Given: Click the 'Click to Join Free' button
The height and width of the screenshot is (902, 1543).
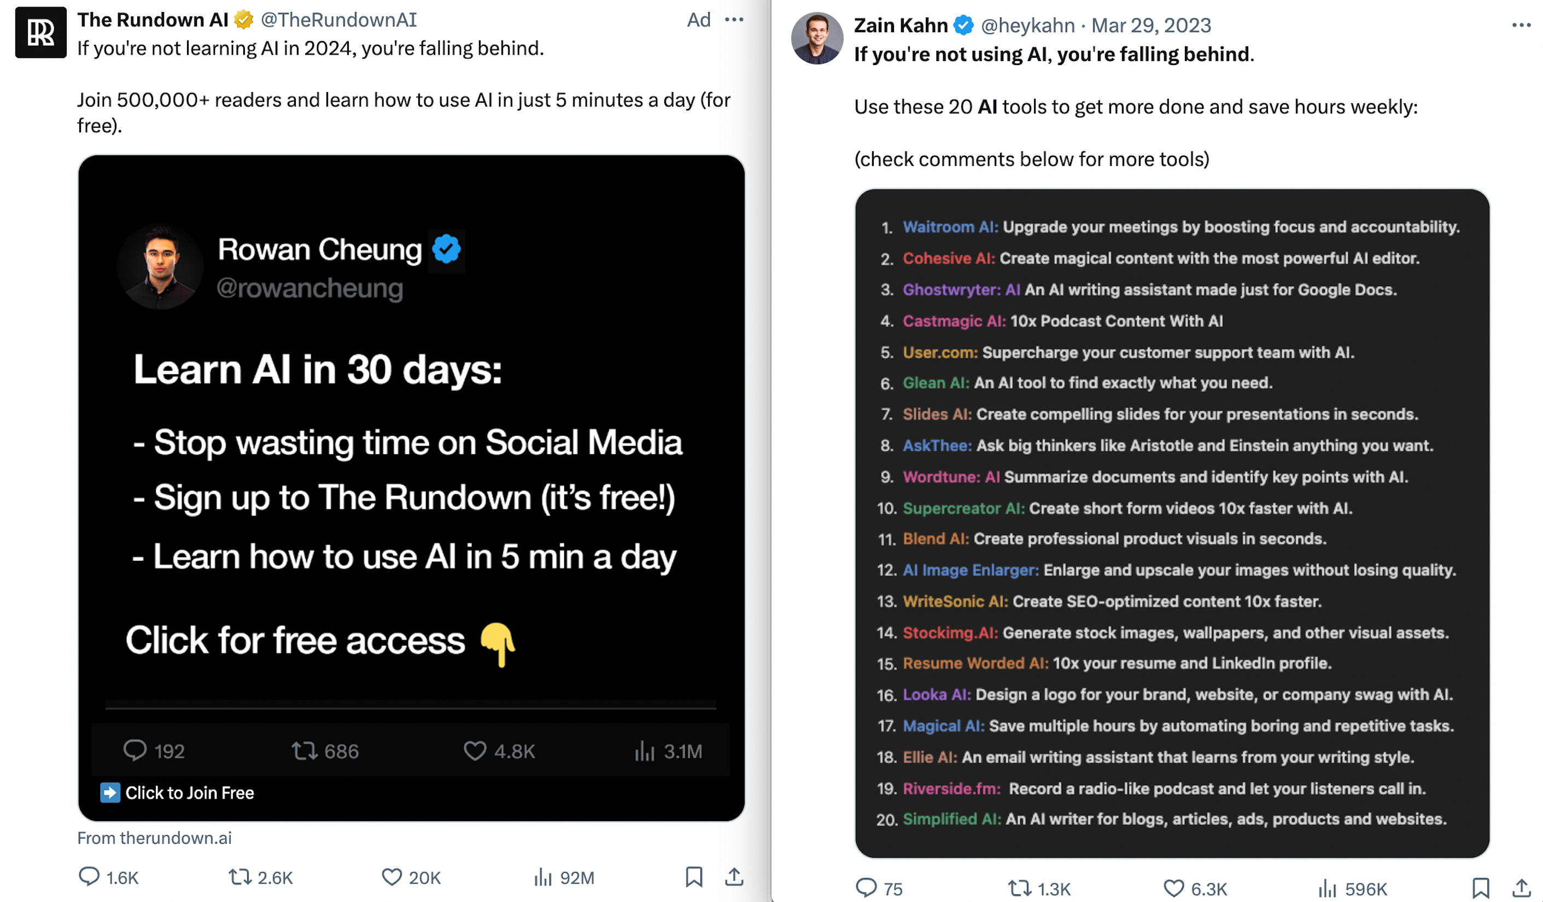Looking at the screenshot, I should tap(177, 792).
